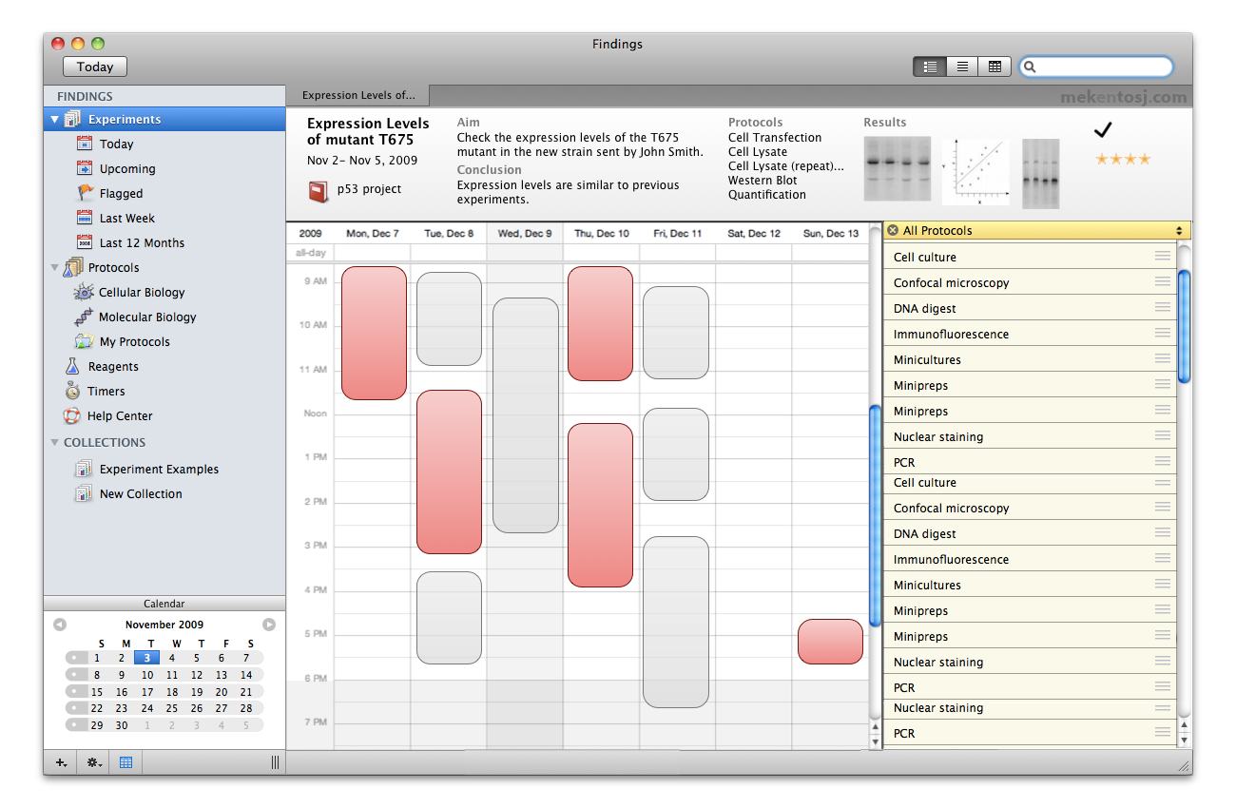The width and height of the screenshot is (1236, 808).
Task: Click the week calendar vertical scrollbar thumb
Action: coord(875,516)
